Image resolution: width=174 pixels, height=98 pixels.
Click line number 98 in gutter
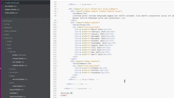(55, 16)
